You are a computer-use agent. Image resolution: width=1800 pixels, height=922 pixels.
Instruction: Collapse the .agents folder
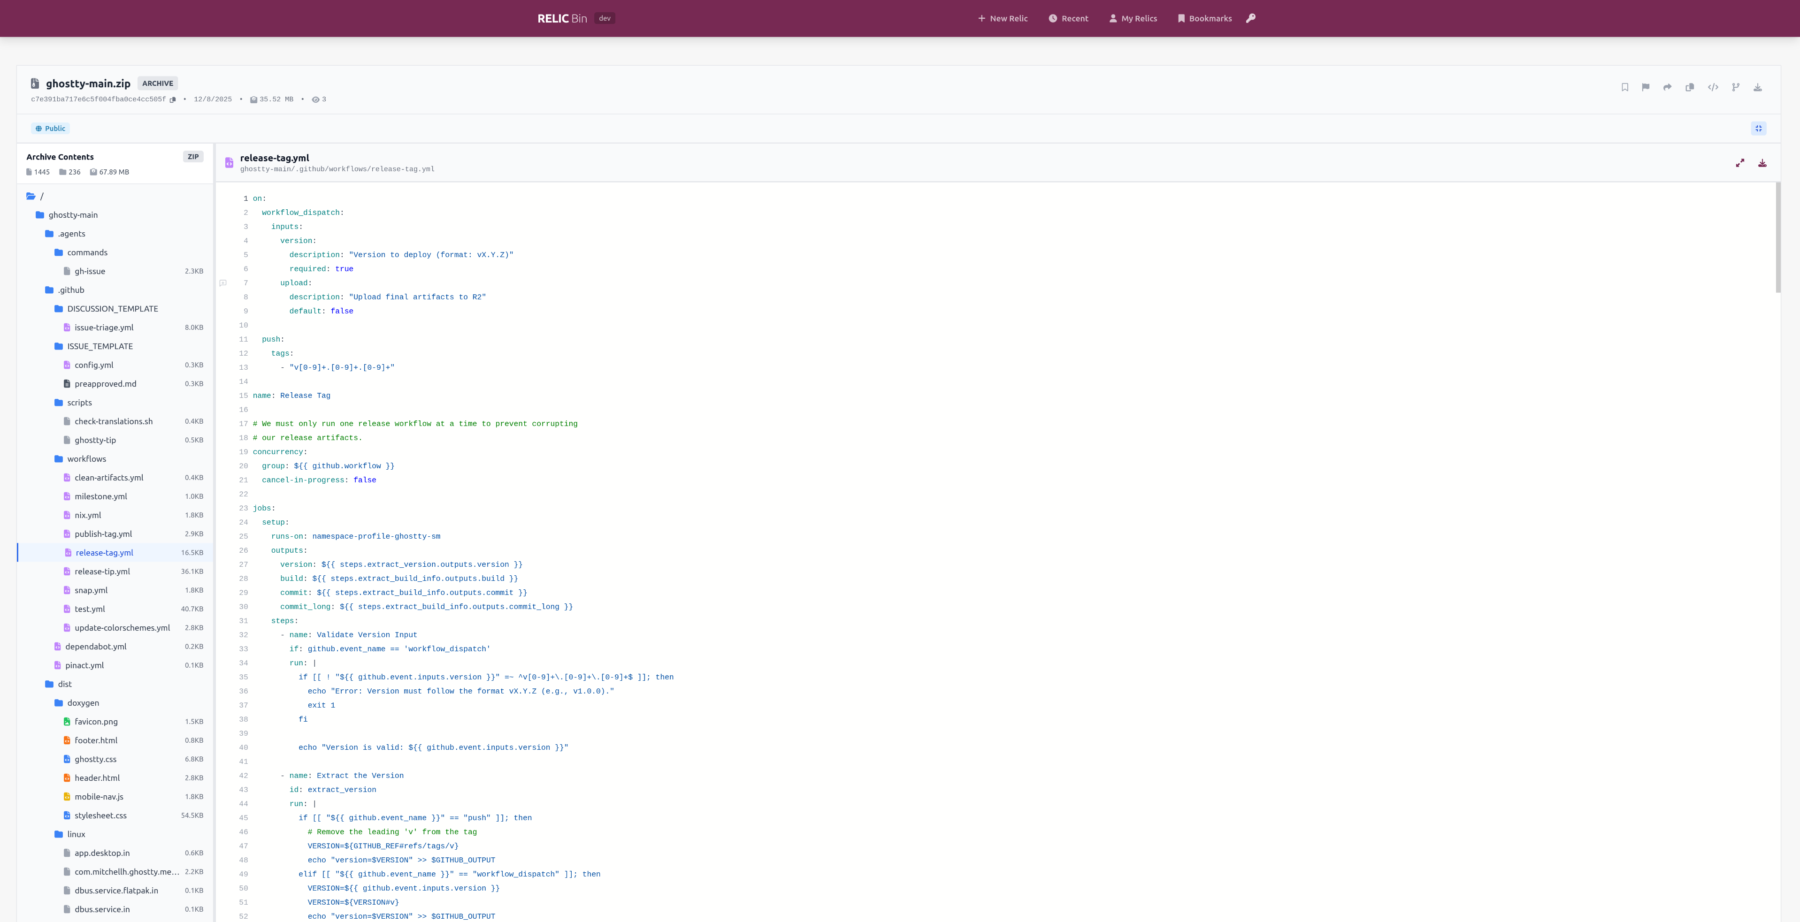pos(115,234)
